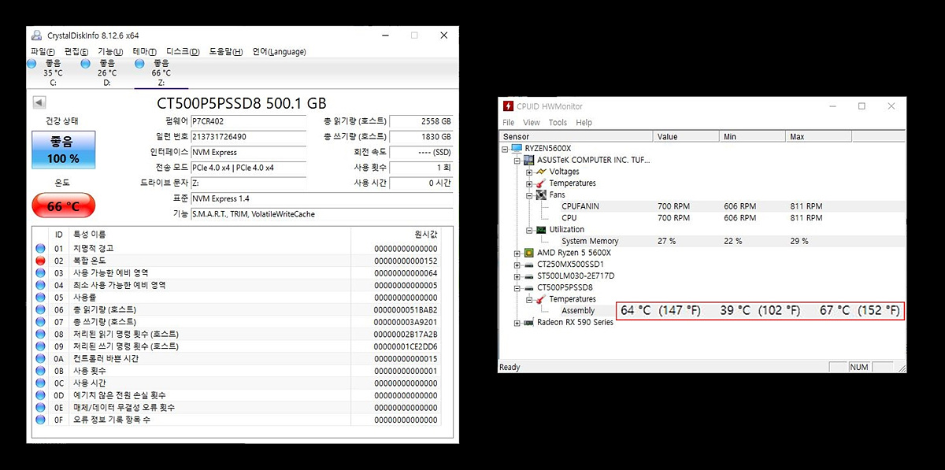Click the computer icon beside RYZEN5600X
The height and width of the screenshot is (470, 945).
pyautogui.click(x=517, y=148)
